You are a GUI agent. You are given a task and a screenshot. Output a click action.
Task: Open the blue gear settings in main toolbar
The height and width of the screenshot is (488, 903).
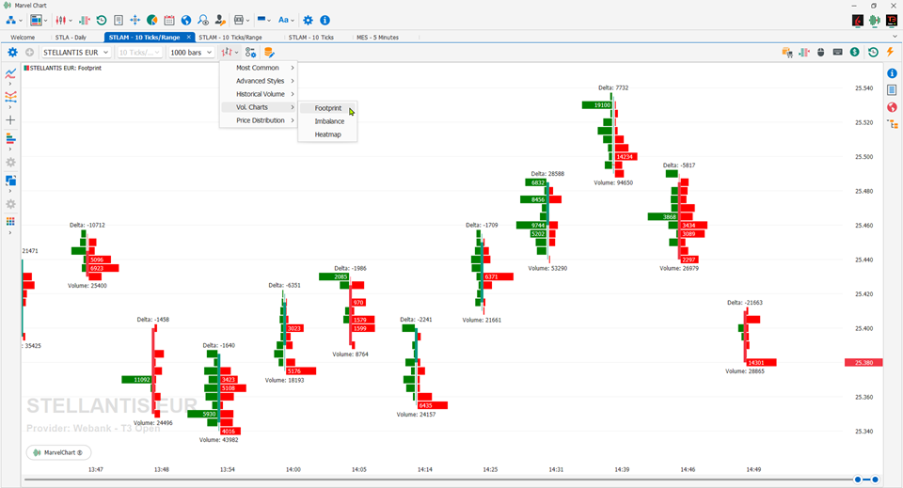(309, 20)
